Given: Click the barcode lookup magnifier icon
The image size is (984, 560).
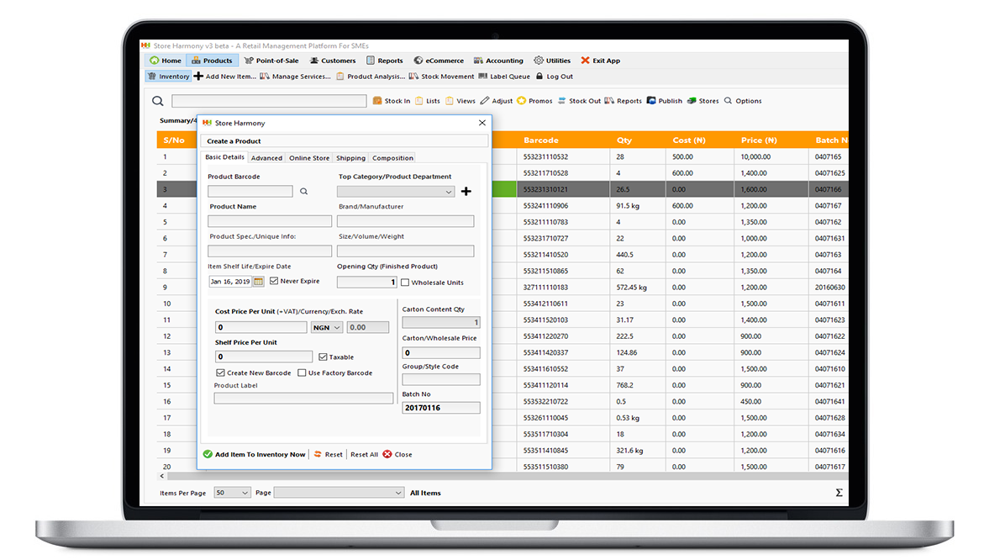Looking at the screenshot, I should click(303, 192).
